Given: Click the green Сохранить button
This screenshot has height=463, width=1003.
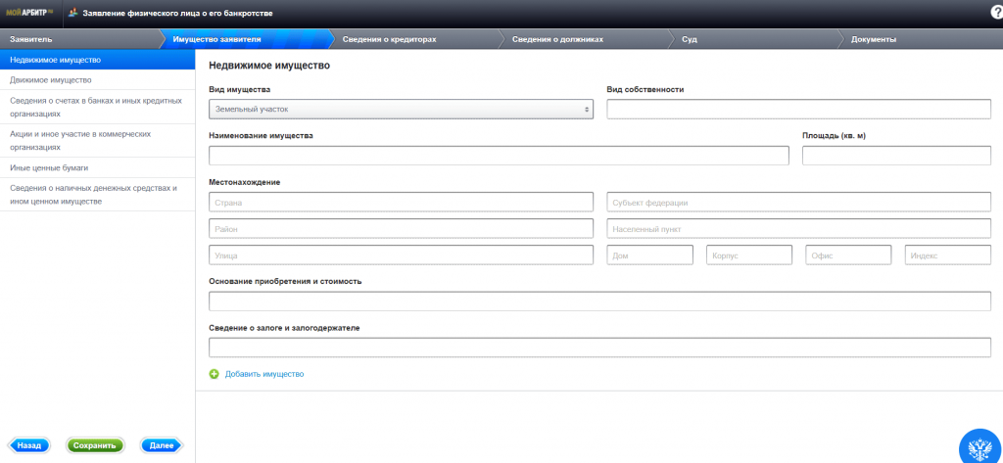Looking at the screenshot, I should [x=95, y=445].
